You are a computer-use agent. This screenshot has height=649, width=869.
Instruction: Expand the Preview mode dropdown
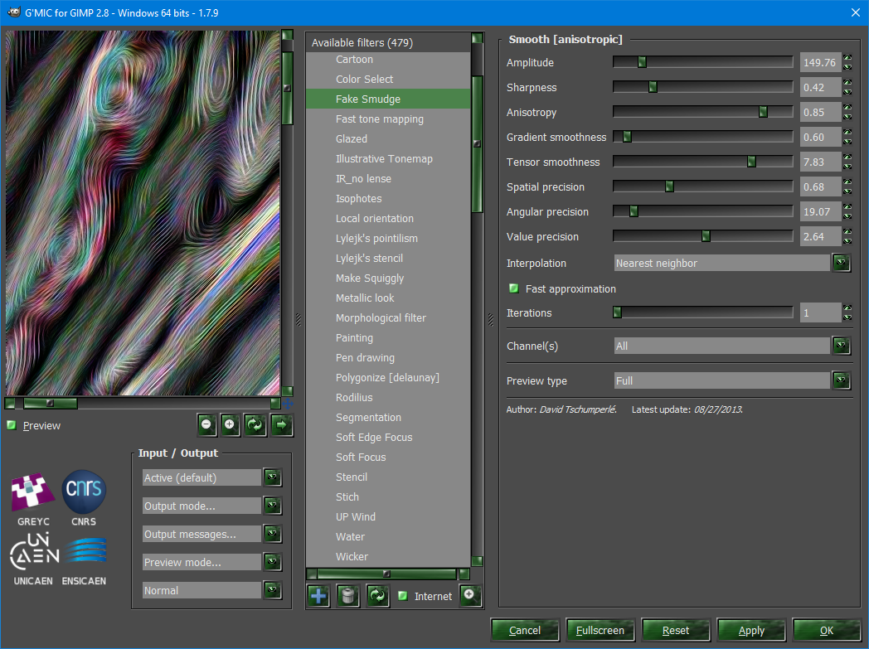pyautogui.click(x=272, y=562)
